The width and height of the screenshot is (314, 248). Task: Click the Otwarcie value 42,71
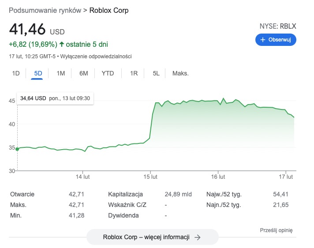(76, 194)
